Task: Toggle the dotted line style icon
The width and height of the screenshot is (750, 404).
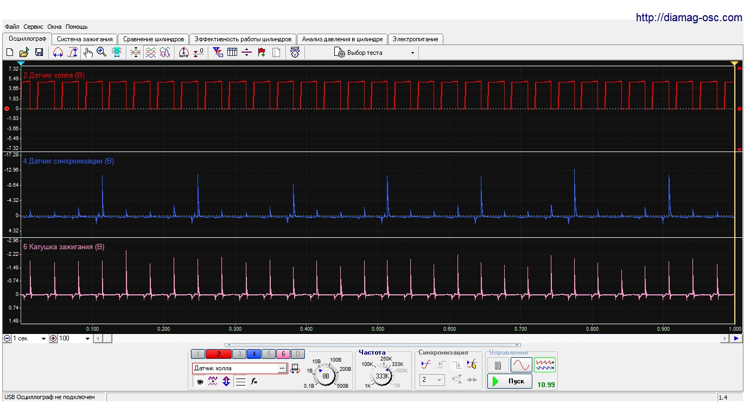Action: 240,382
